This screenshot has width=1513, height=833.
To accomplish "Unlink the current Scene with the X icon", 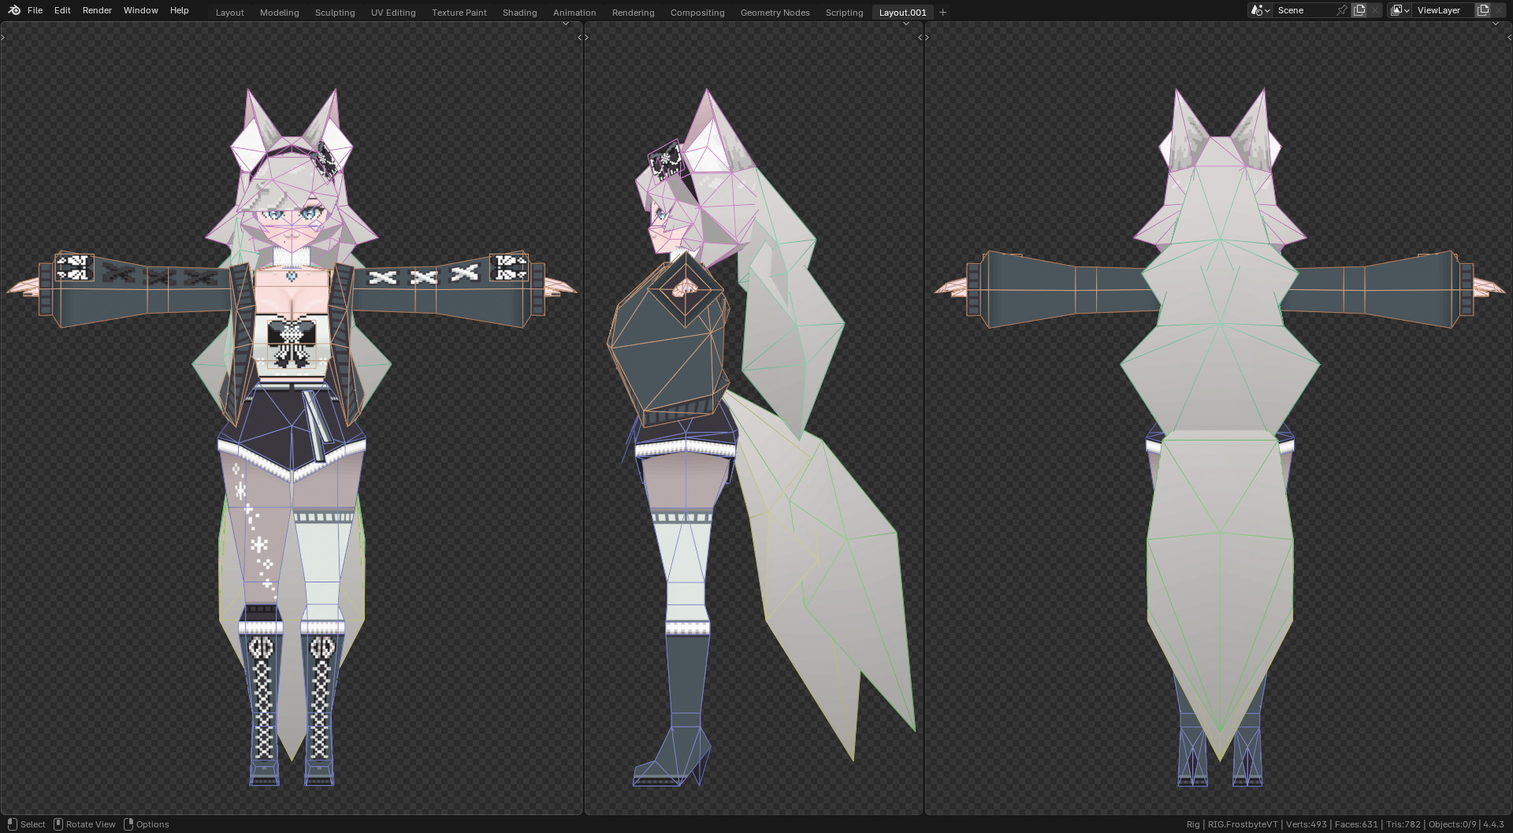I will 1374,9.
